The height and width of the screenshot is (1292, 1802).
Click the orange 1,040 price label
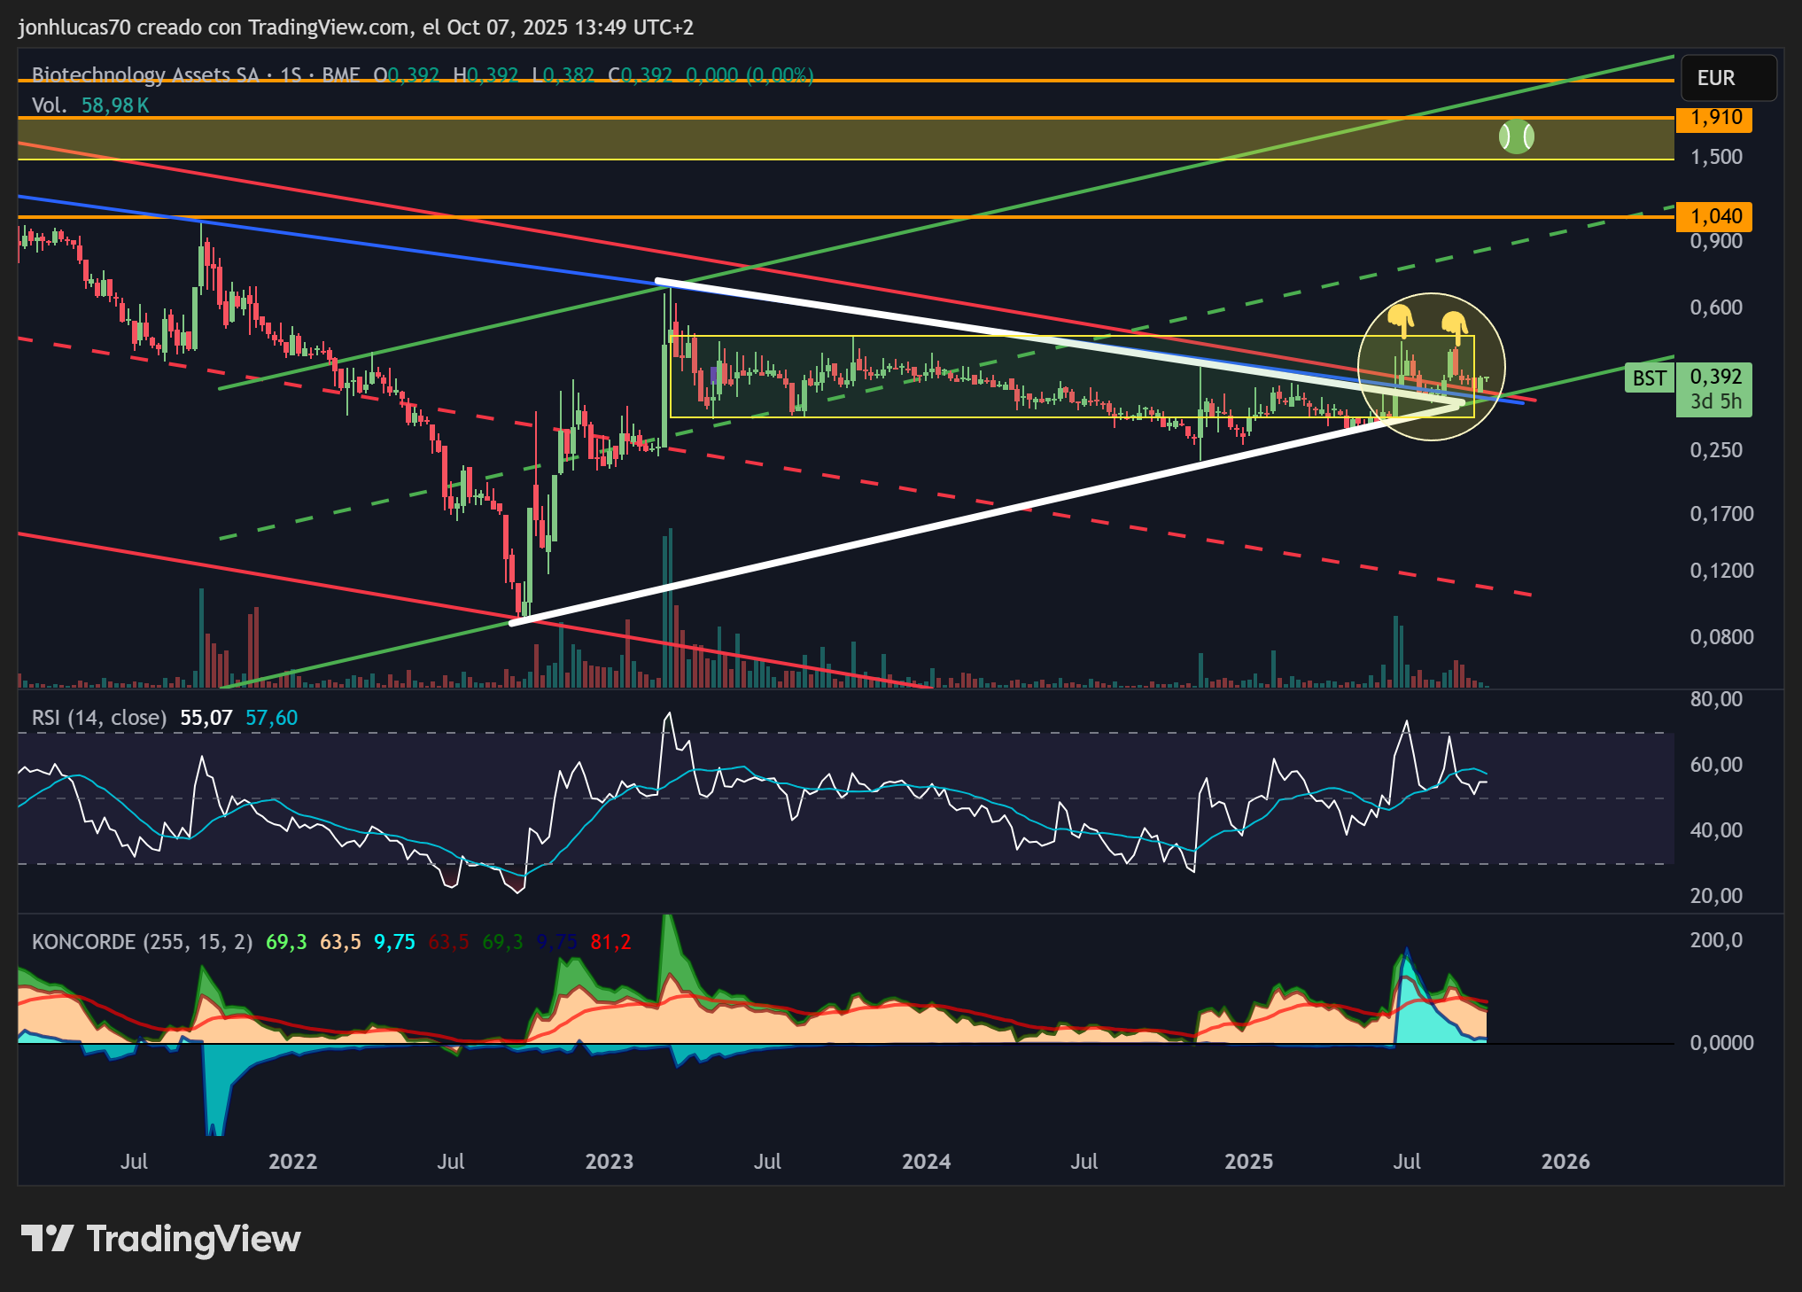(1714, 216)
